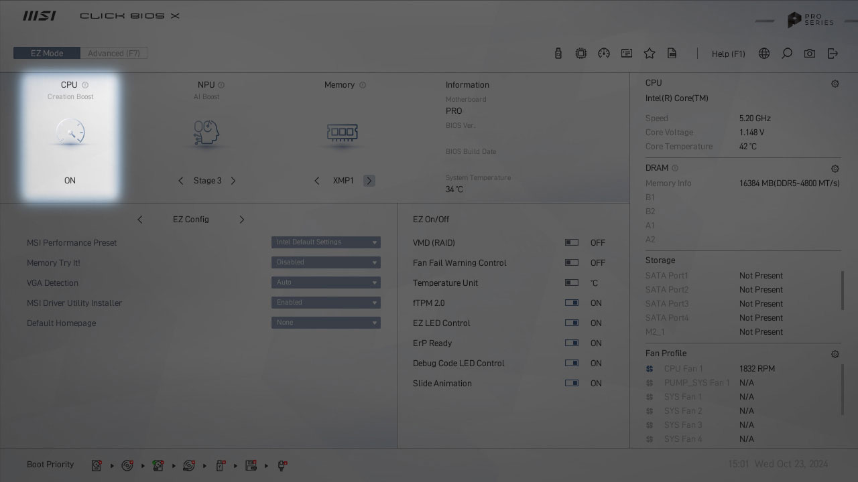
Task: Open search with the magnifier icon
Action: point(787,54)
